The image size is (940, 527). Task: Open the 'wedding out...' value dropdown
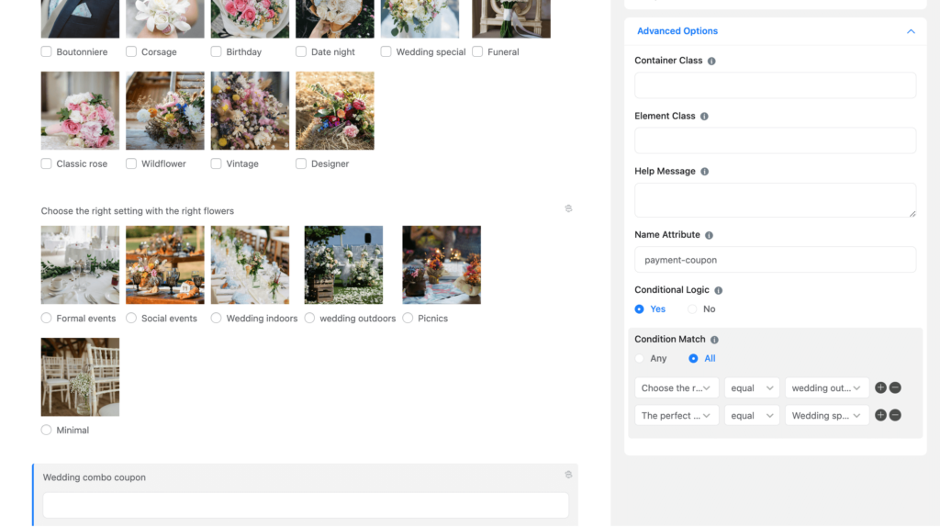pyautogui.click(x=827, y=388)
